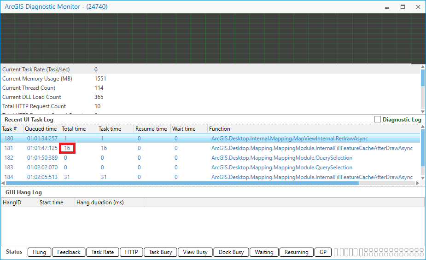Click the DLL load count value 365
The image size is (426, 260).
(x=99, y=97)
